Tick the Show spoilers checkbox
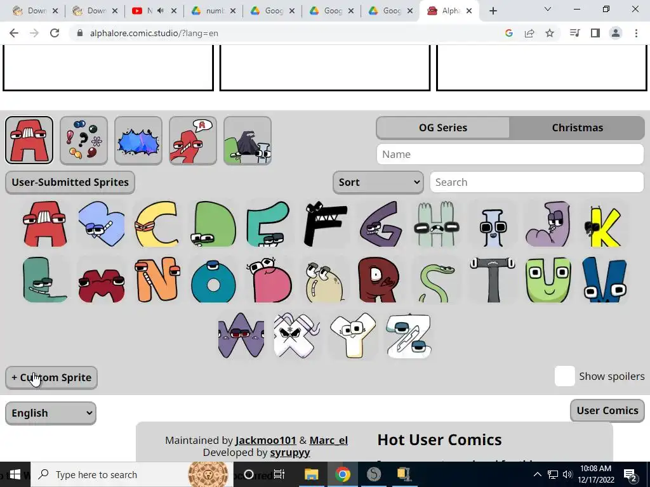Screen dimensions: 650x487 564,376
